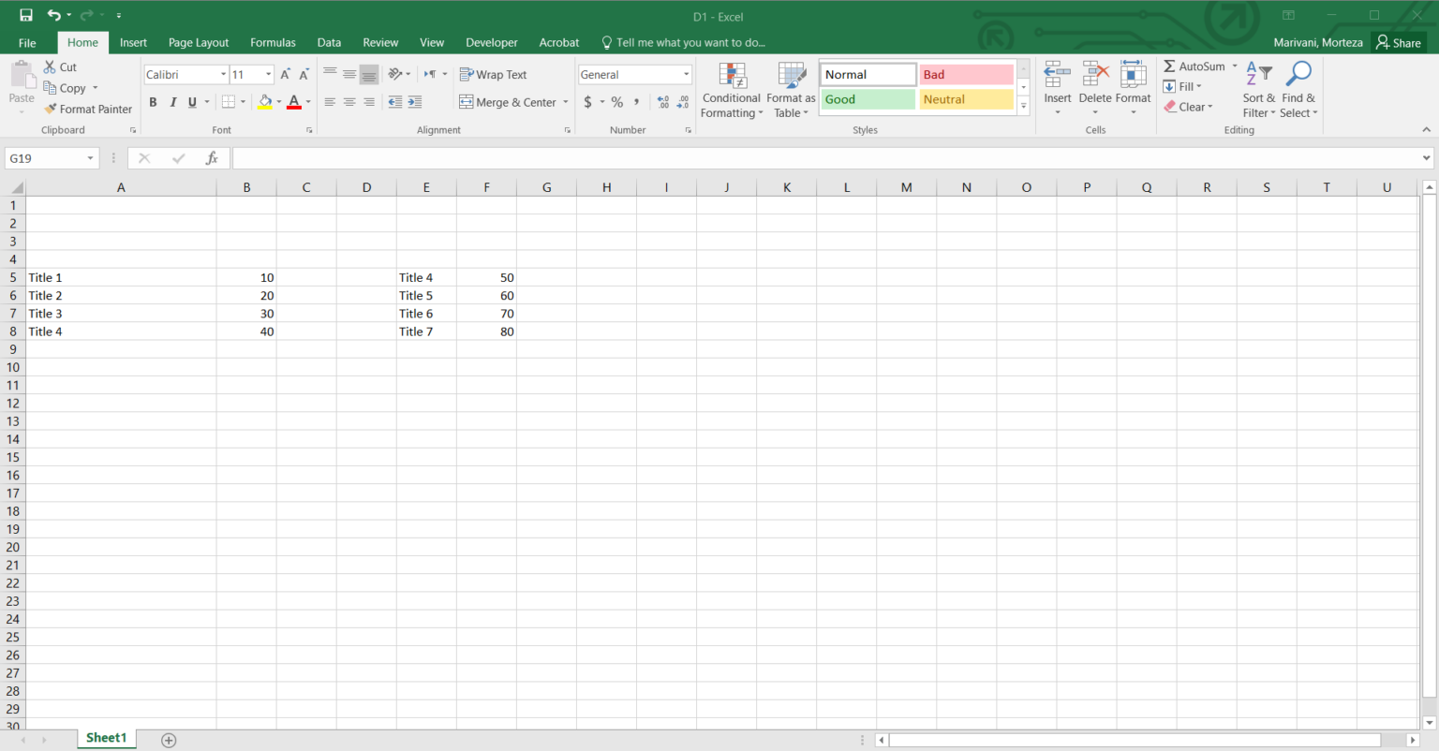
Task: Increase font size with the large A
Action: (286, 74)
